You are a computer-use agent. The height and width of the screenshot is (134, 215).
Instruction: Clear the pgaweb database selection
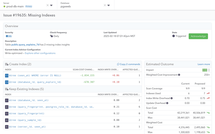pyautogui.click(x=105, y=5)
